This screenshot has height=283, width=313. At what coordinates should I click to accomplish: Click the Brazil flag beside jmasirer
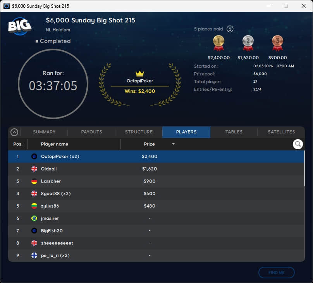[34, 218]
